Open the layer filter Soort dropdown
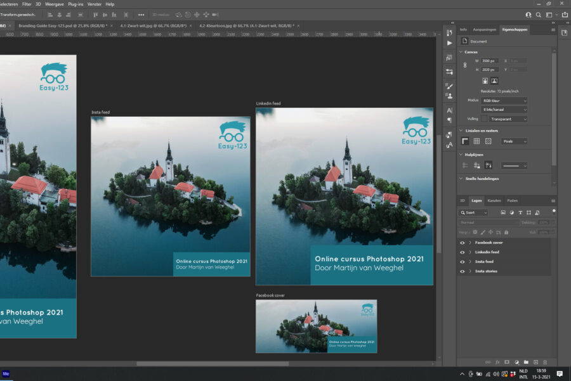This screenshot has height=381, width=571. [473, 212]
